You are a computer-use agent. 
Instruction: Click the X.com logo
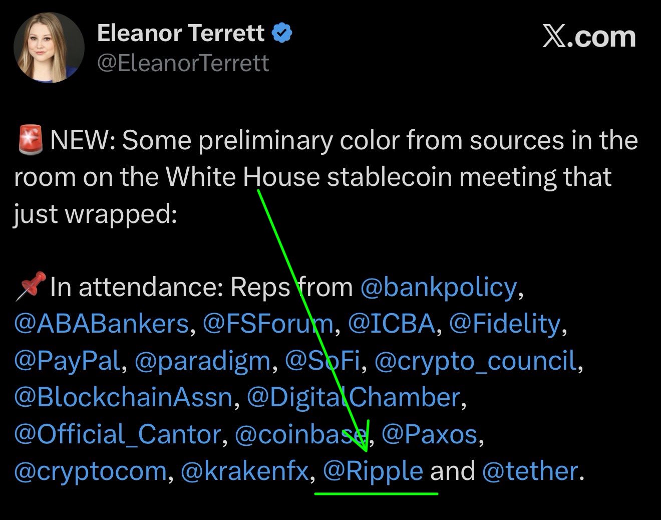point(589,37)
